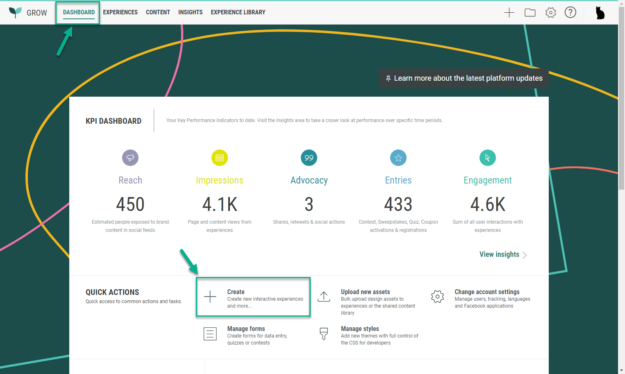Screen dimensions: 625x374
Task: Go to the Content tab
Action: coord(158,12)
